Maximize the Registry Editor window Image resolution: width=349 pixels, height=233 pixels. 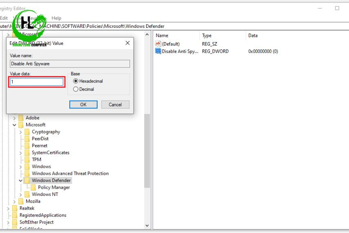337,8
